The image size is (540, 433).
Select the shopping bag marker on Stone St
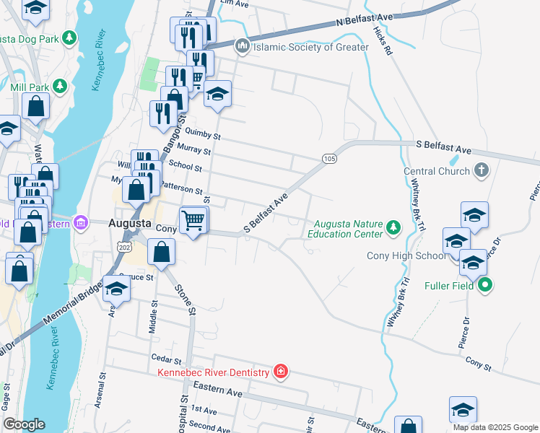click(x=161, y=255)
